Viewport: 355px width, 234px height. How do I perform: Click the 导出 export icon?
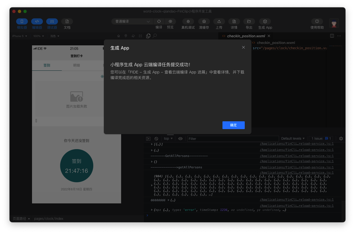pos(249,21)
